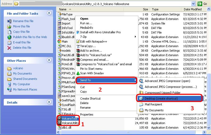Click the red X Delete file icon

click(x=9, y=48)
